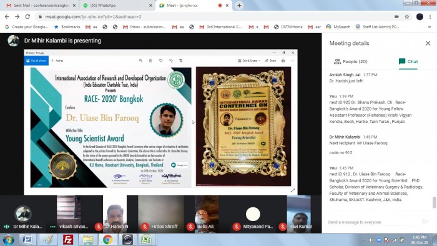Image resolution: width=437 pixels, height=246 pixels.
Task: Click Bello Ali's muted microphone indicator
Action: pyautogui.click(x=190, y=227)
